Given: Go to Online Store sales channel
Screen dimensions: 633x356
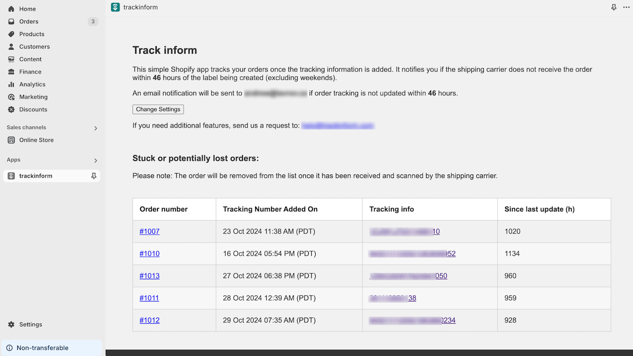Looking at the screenshot, I should (x=36, y=140).
